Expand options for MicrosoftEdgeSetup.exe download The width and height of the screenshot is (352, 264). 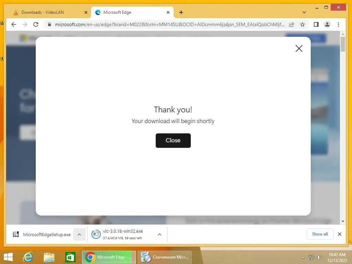coord(79,234)
